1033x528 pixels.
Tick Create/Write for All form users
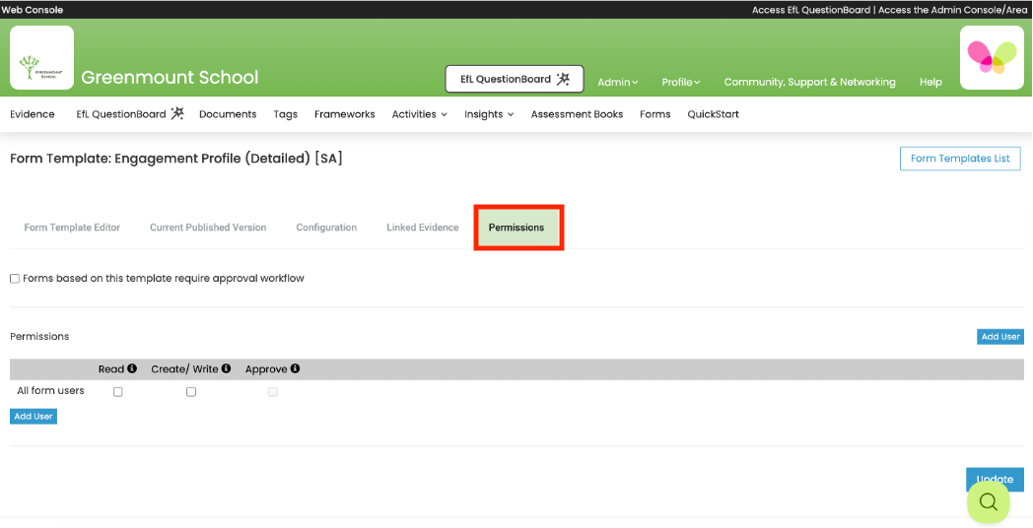point(191,392)
